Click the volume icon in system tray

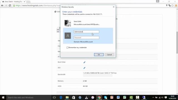coord(162,97)
